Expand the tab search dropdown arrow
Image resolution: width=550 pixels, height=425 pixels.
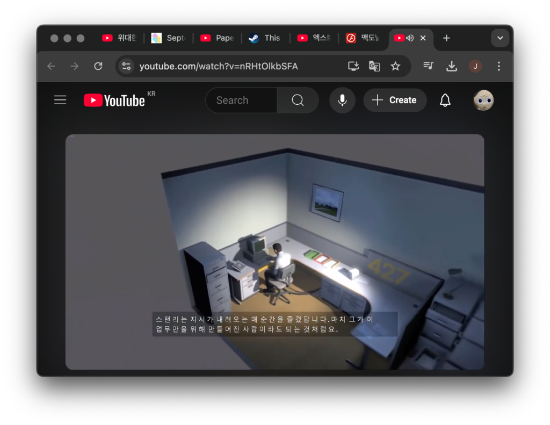(500, 38)
